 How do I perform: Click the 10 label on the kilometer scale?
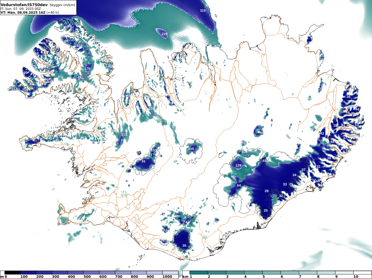[356, 277]
